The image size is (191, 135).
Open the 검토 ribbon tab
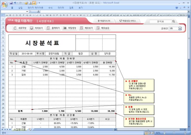point(71,8)
